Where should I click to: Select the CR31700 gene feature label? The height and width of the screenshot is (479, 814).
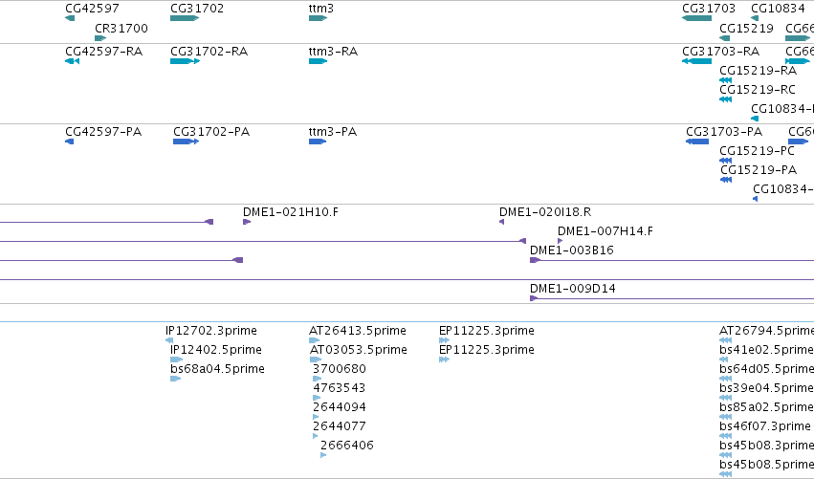point(121,28)
